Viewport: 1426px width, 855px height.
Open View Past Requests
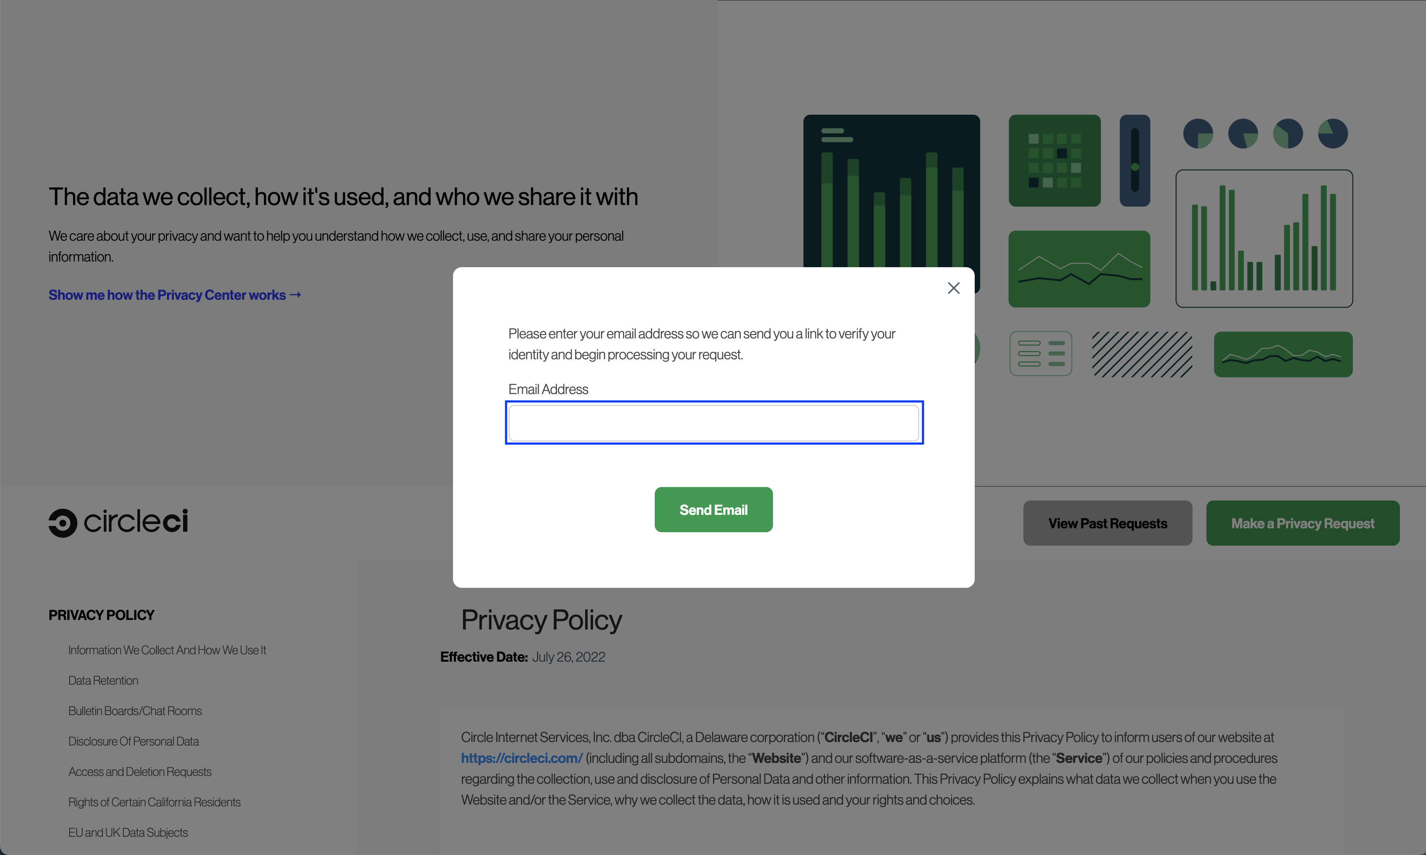pyautogui.click(x=1107, y=523)
